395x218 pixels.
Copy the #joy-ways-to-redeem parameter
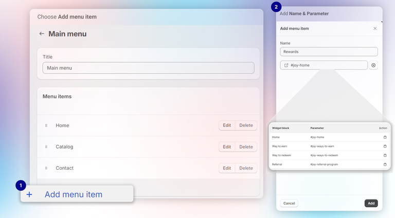[x=385, y=155]
